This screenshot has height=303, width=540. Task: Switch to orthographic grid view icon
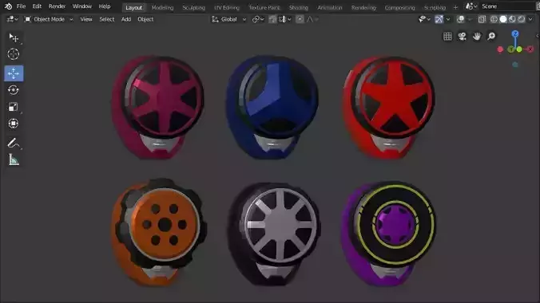447,36
